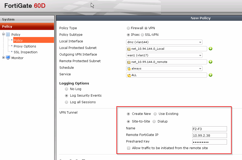Choose IPsec policy subtype
Viewport: 242px width, 160px height.
(128, 35)
